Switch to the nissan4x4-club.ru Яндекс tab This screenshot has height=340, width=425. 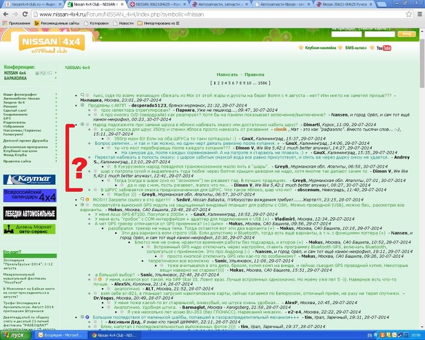pyautogui.click(x=32, y=4)
